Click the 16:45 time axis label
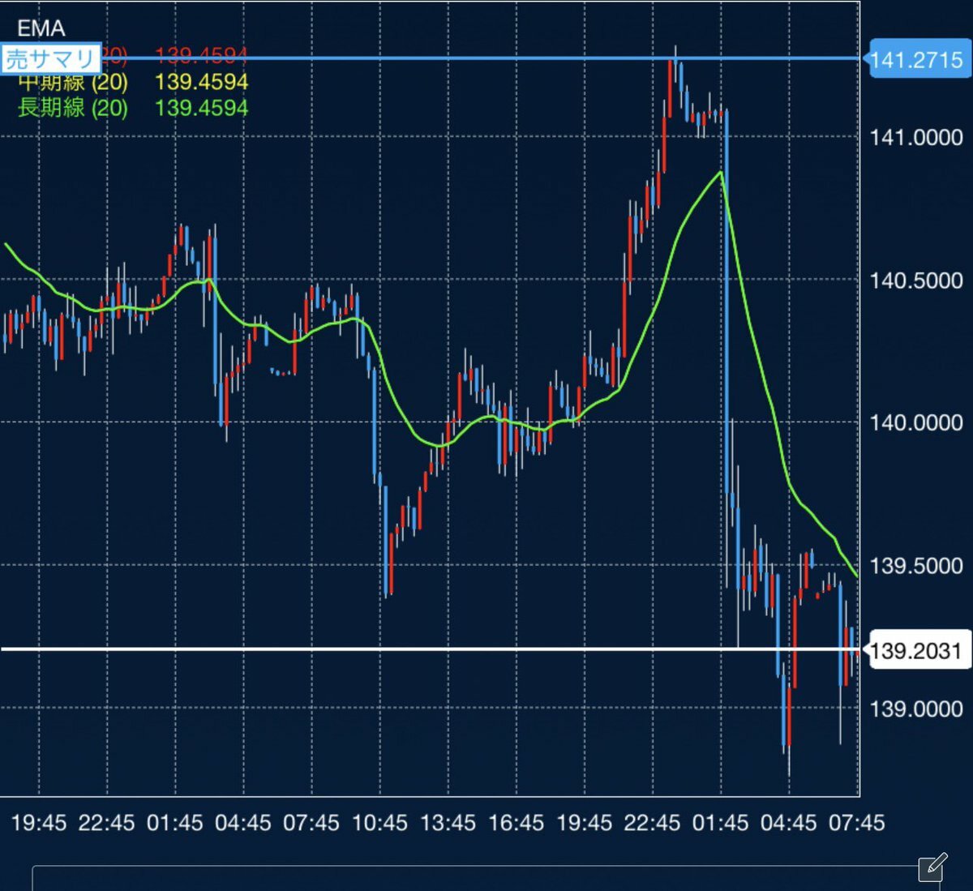 click(516, 823)
